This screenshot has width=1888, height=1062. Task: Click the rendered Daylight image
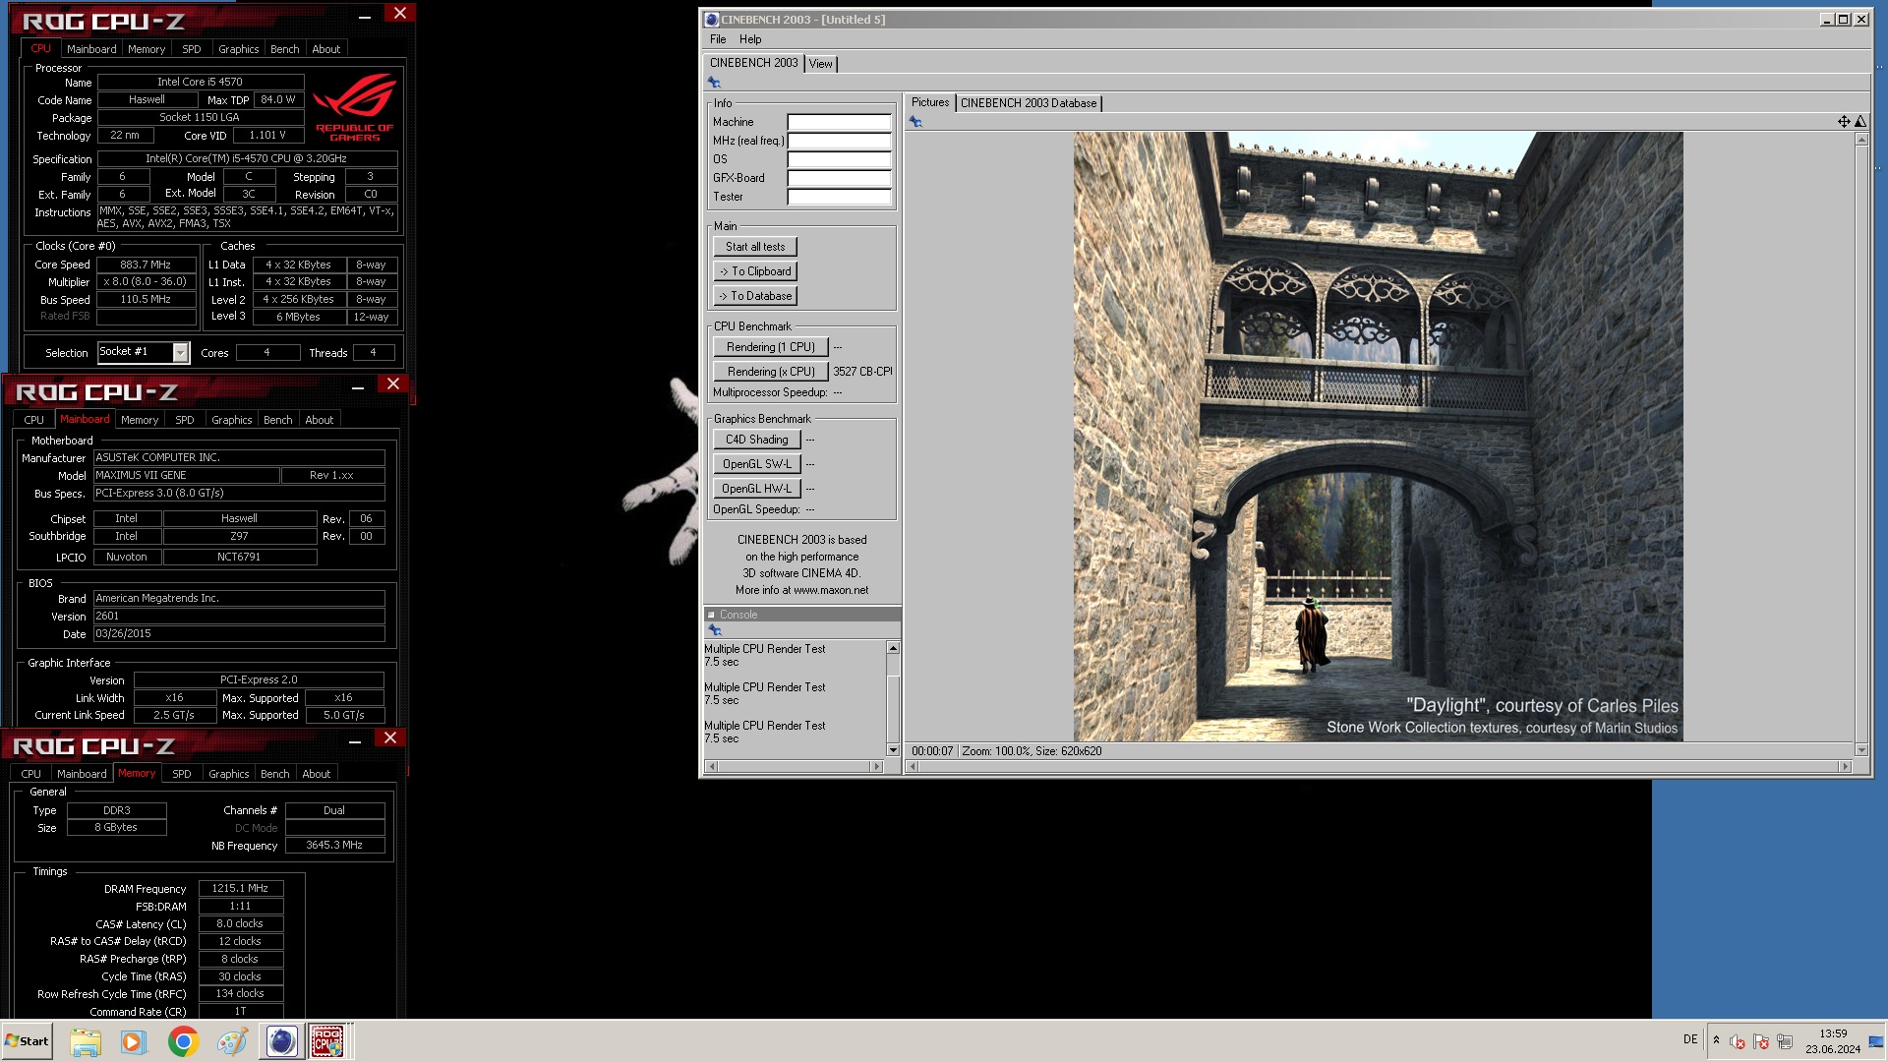tap(1378, 437)
